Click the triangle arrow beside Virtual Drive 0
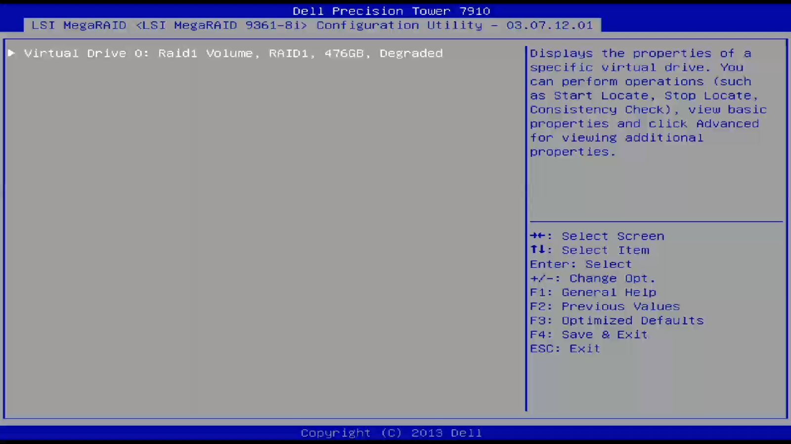Image resolution: width=791 pixels, height=444 pixels. click(11, 53)
